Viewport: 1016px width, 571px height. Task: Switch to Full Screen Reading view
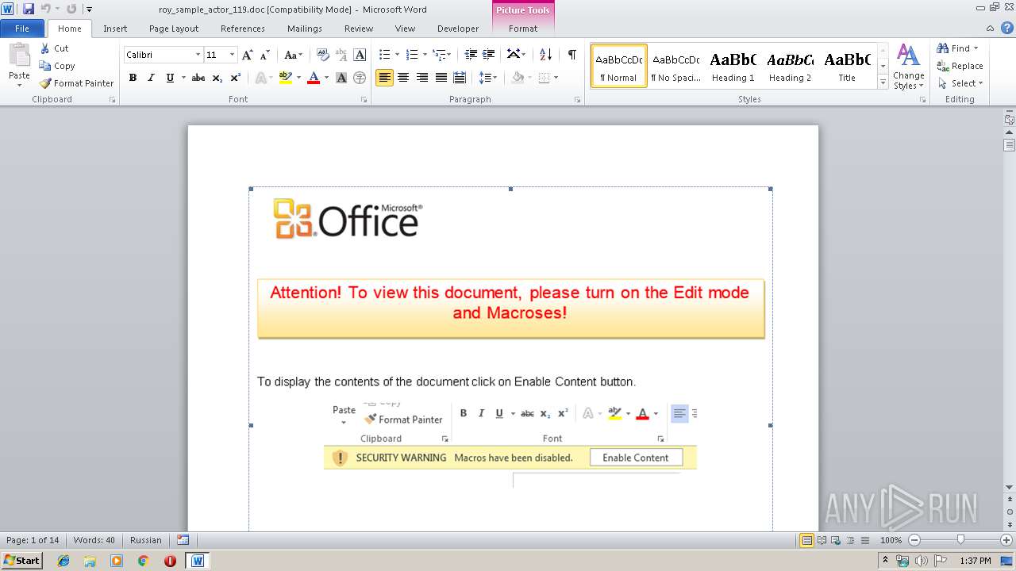click(821, 540)
